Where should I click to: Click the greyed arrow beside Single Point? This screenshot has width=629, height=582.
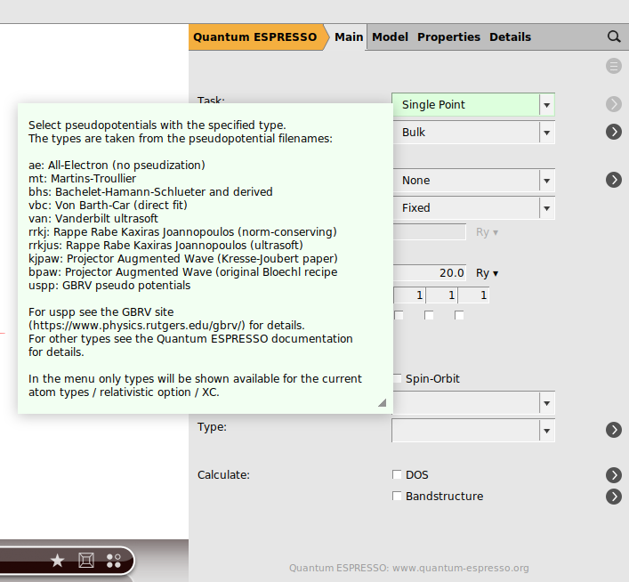pos(614,104)
